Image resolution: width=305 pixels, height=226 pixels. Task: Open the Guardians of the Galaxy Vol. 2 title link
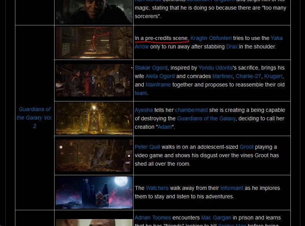35,117
